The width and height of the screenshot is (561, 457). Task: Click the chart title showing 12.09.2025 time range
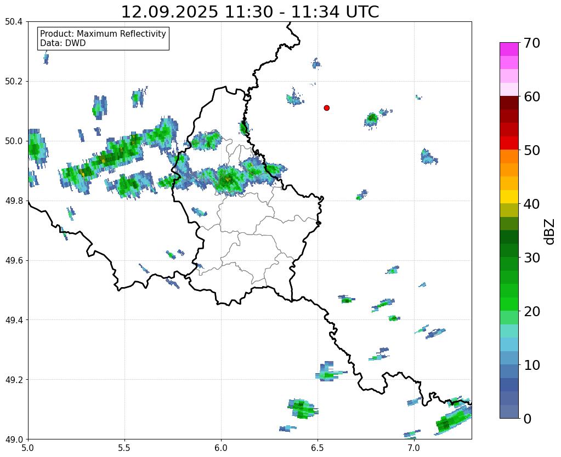pyautogui.click(x=250, y=12)
